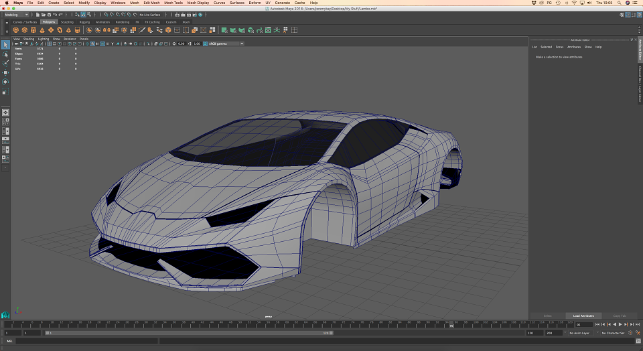Open the script editor icon
643x351 pixels.
(x=638, y=341)
